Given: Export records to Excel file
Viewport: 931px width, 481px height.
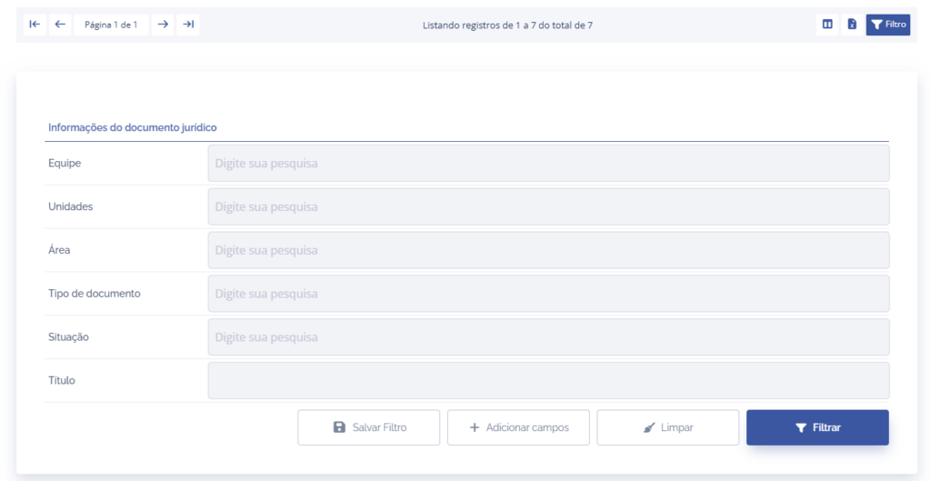Looking at the screenshot, I should [852, 25].
